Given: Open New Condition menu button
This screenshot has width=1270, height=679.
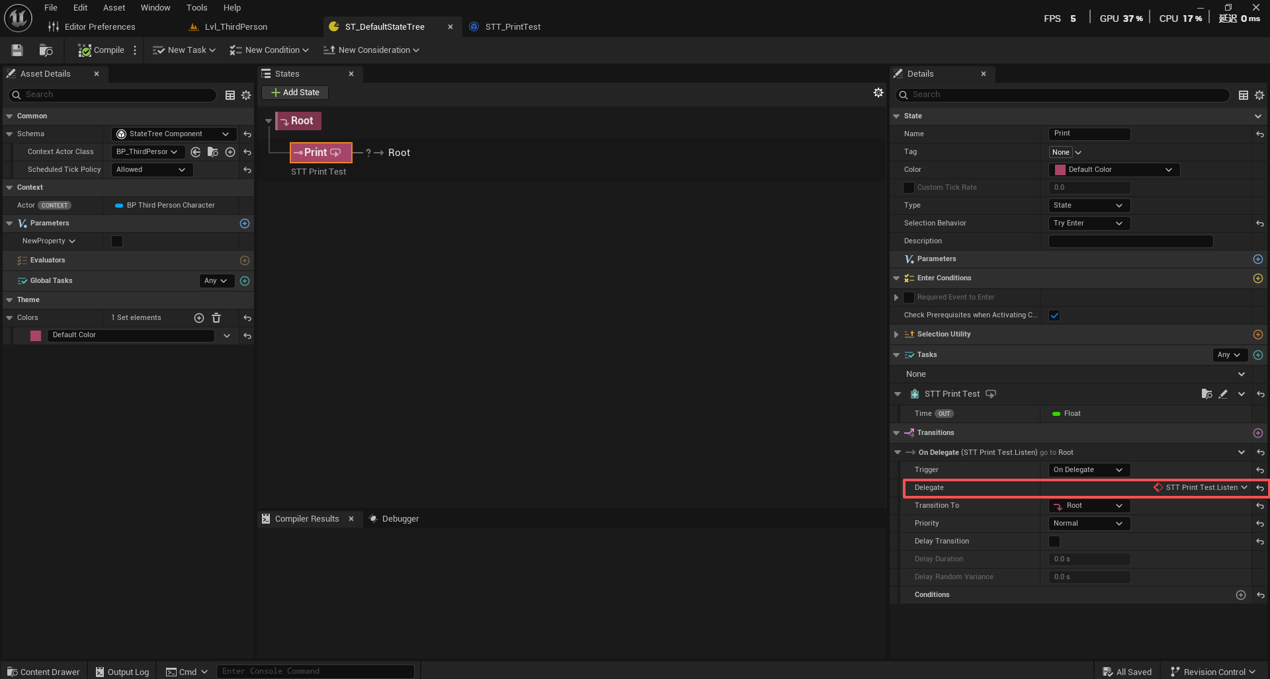Looking at the screenshot, I should tap(269, 50).
